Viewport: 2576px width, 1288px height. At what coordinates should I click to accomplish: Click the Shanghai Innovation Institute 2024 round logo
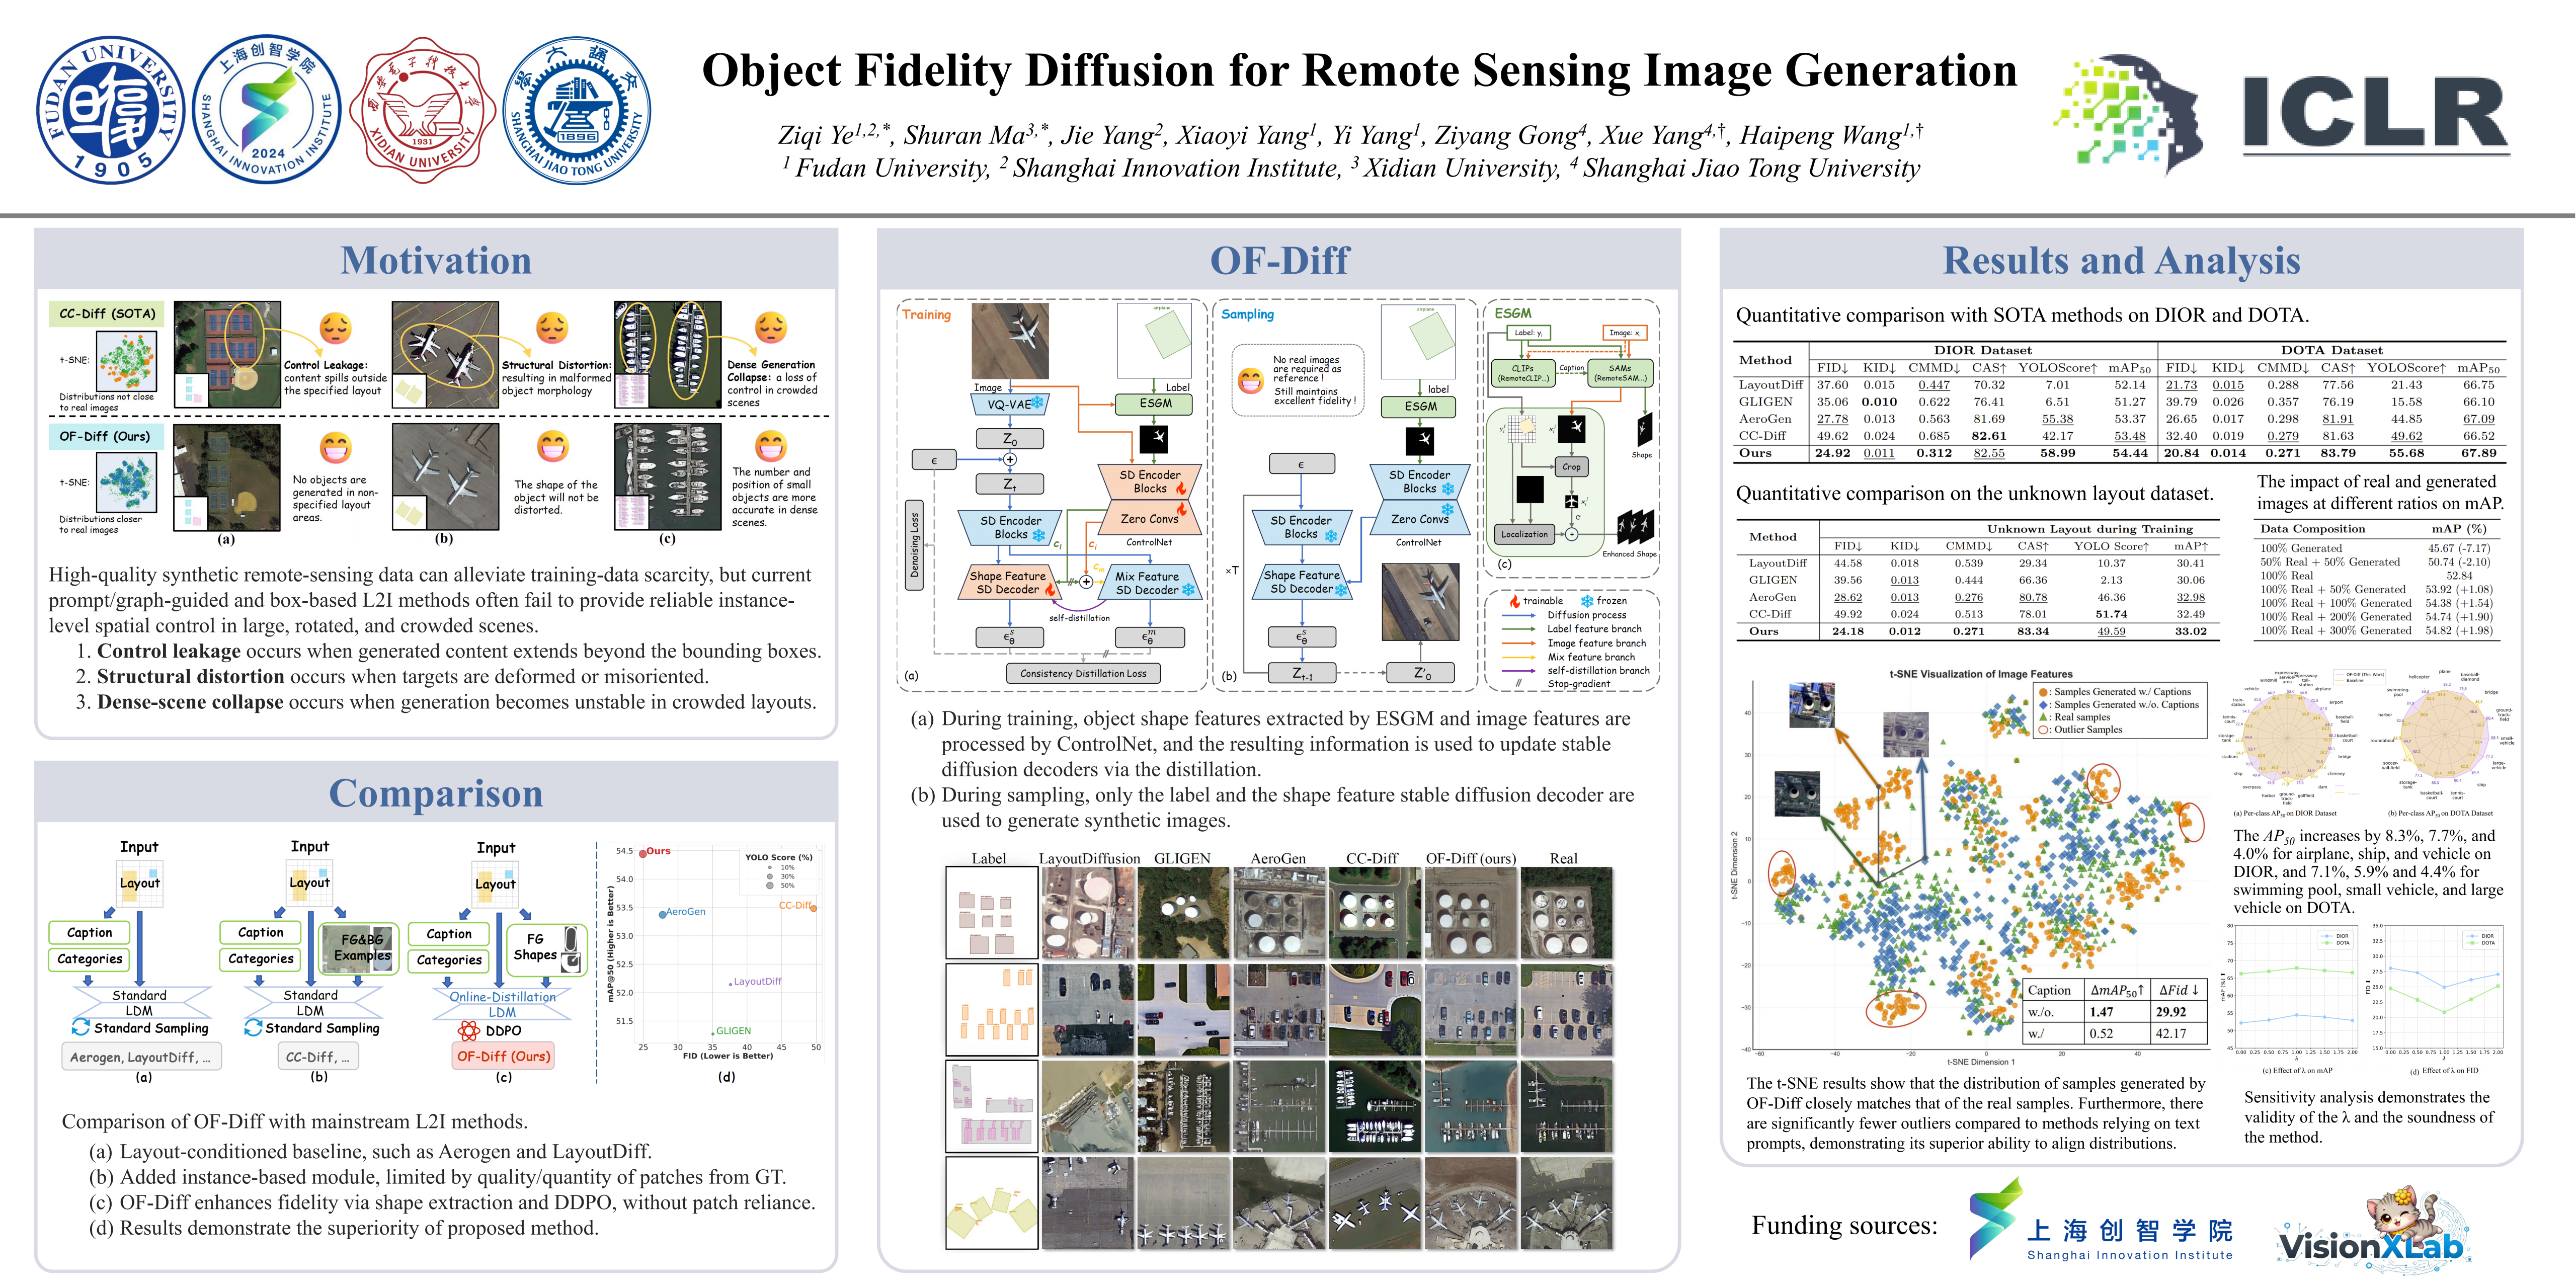[267, 110]
